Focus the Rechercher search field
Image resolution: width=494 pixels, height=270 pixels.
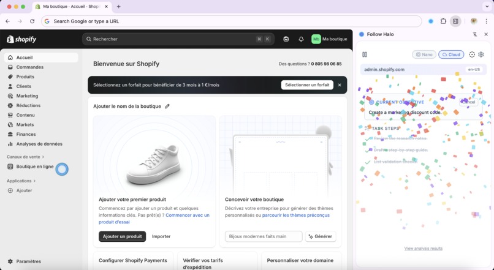pyautogui.click(x=178, y=39)
